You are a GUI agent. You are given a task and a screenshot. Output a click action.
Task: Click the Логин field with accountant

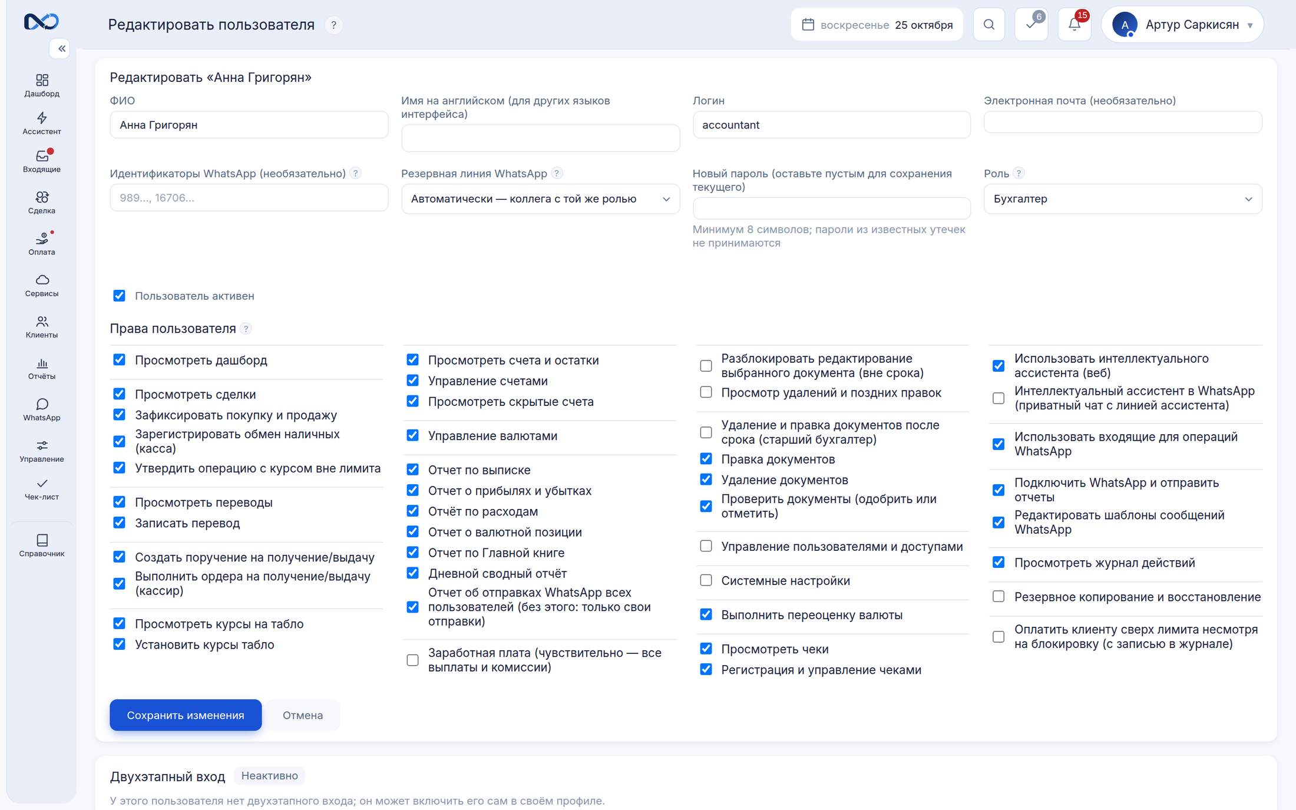(831, 125)
